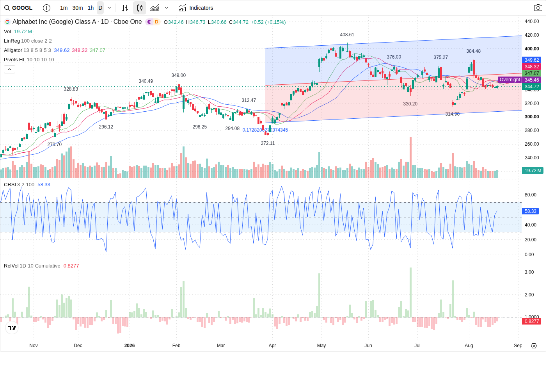
Task: Click the blue 349.62 price axis label
Action: (531, 60)
